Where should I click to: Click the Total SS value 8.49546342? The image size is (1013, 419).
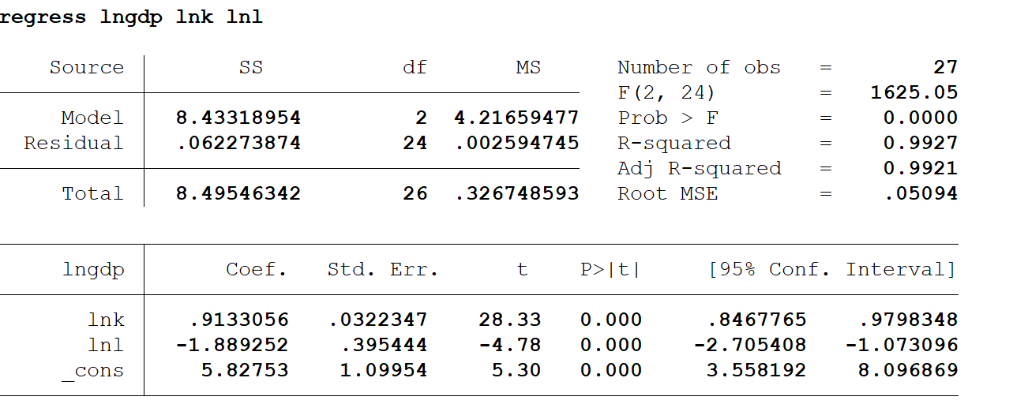coord(238,193)
